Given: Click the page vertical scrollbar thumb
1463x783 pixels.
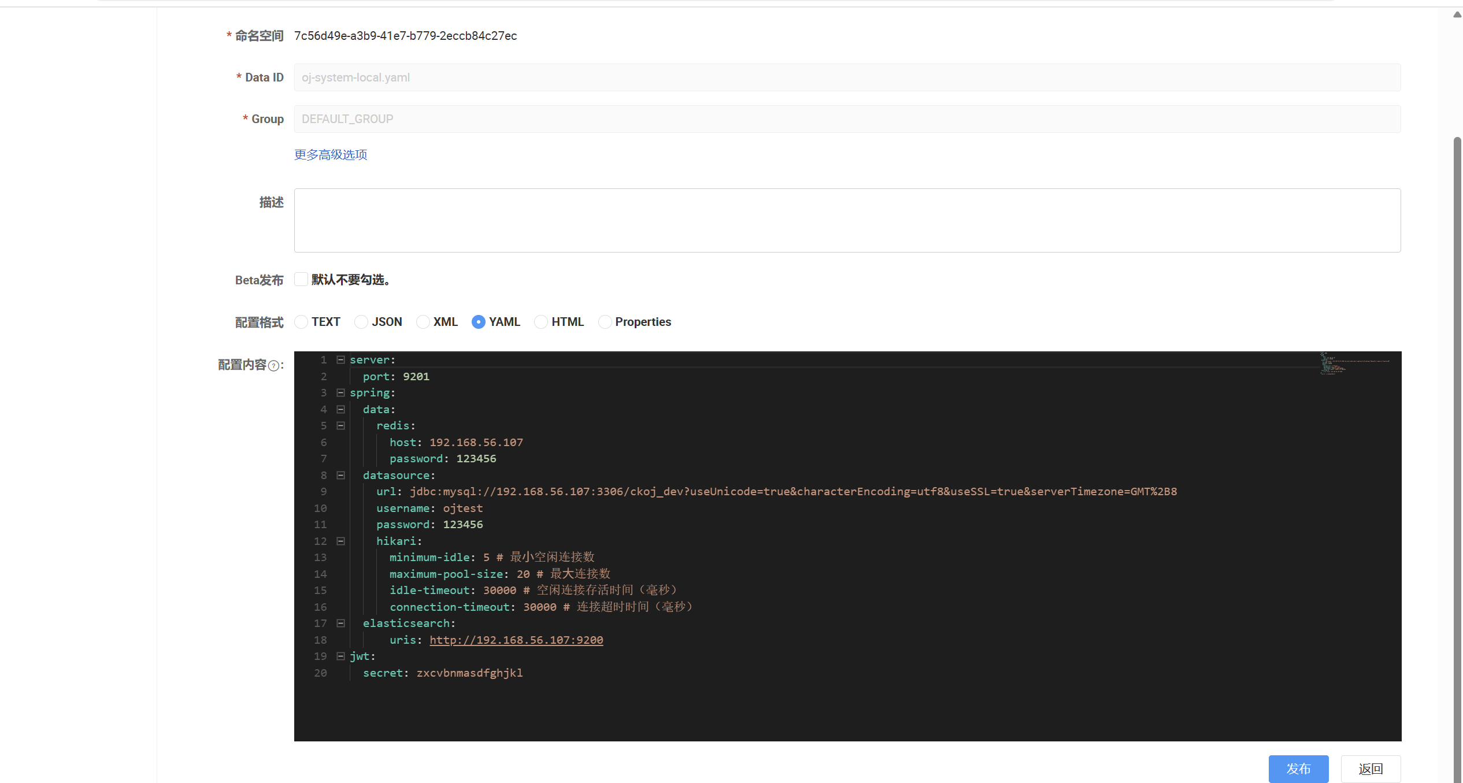Looking at the screenshot, I should tap(1457, 459).
